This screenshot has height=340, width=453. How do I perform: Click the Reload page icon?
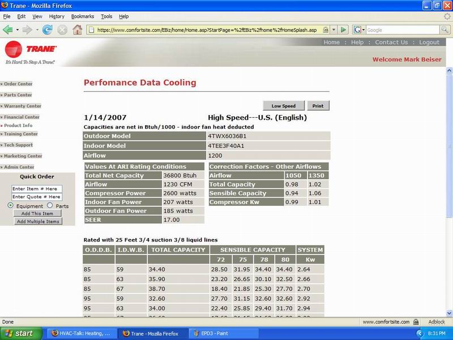[48, 29]
